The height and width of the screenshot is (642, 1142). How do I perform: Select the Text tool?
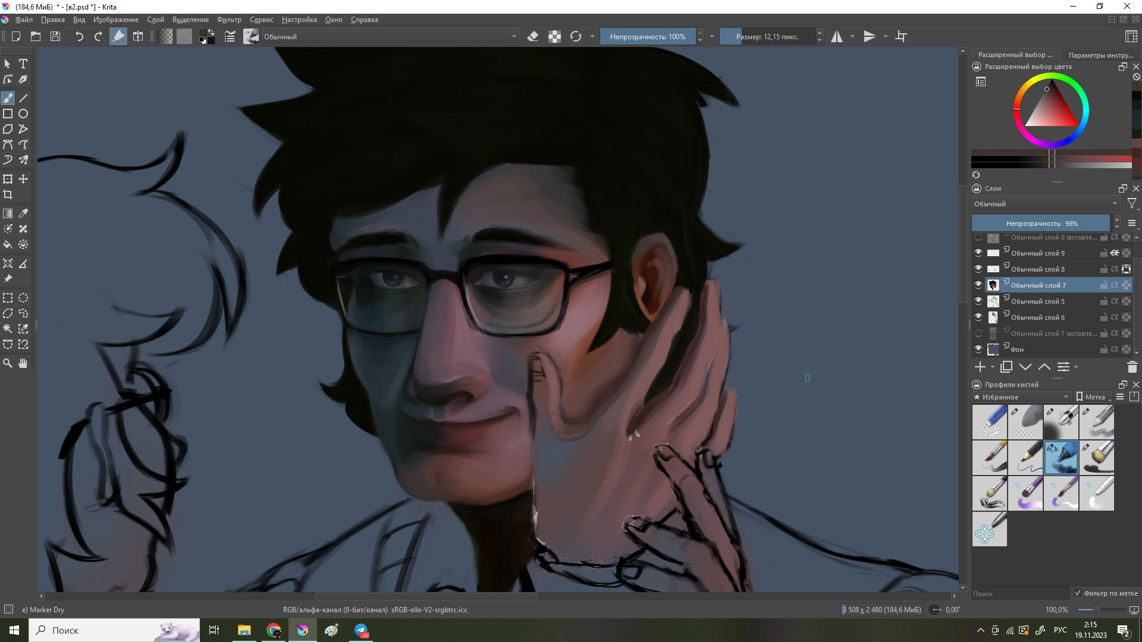point(23,64)
